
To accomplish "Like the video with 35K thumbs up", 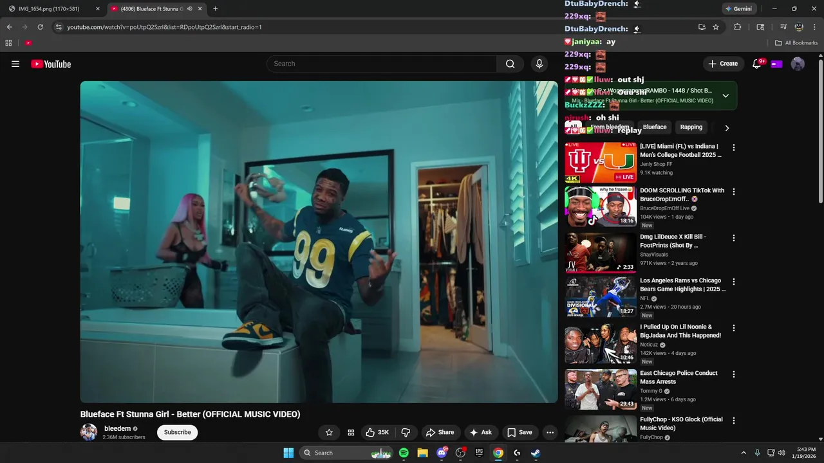I will click(x=377, y=432).
